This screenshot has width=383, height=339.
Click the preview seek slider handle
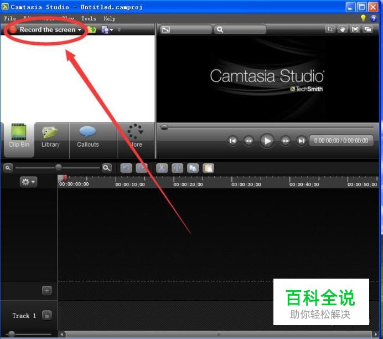click(164, 127)
